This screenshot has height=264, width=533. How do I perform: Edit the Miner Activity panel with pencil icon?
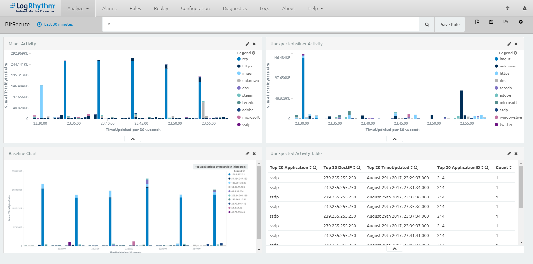point(247,44)
